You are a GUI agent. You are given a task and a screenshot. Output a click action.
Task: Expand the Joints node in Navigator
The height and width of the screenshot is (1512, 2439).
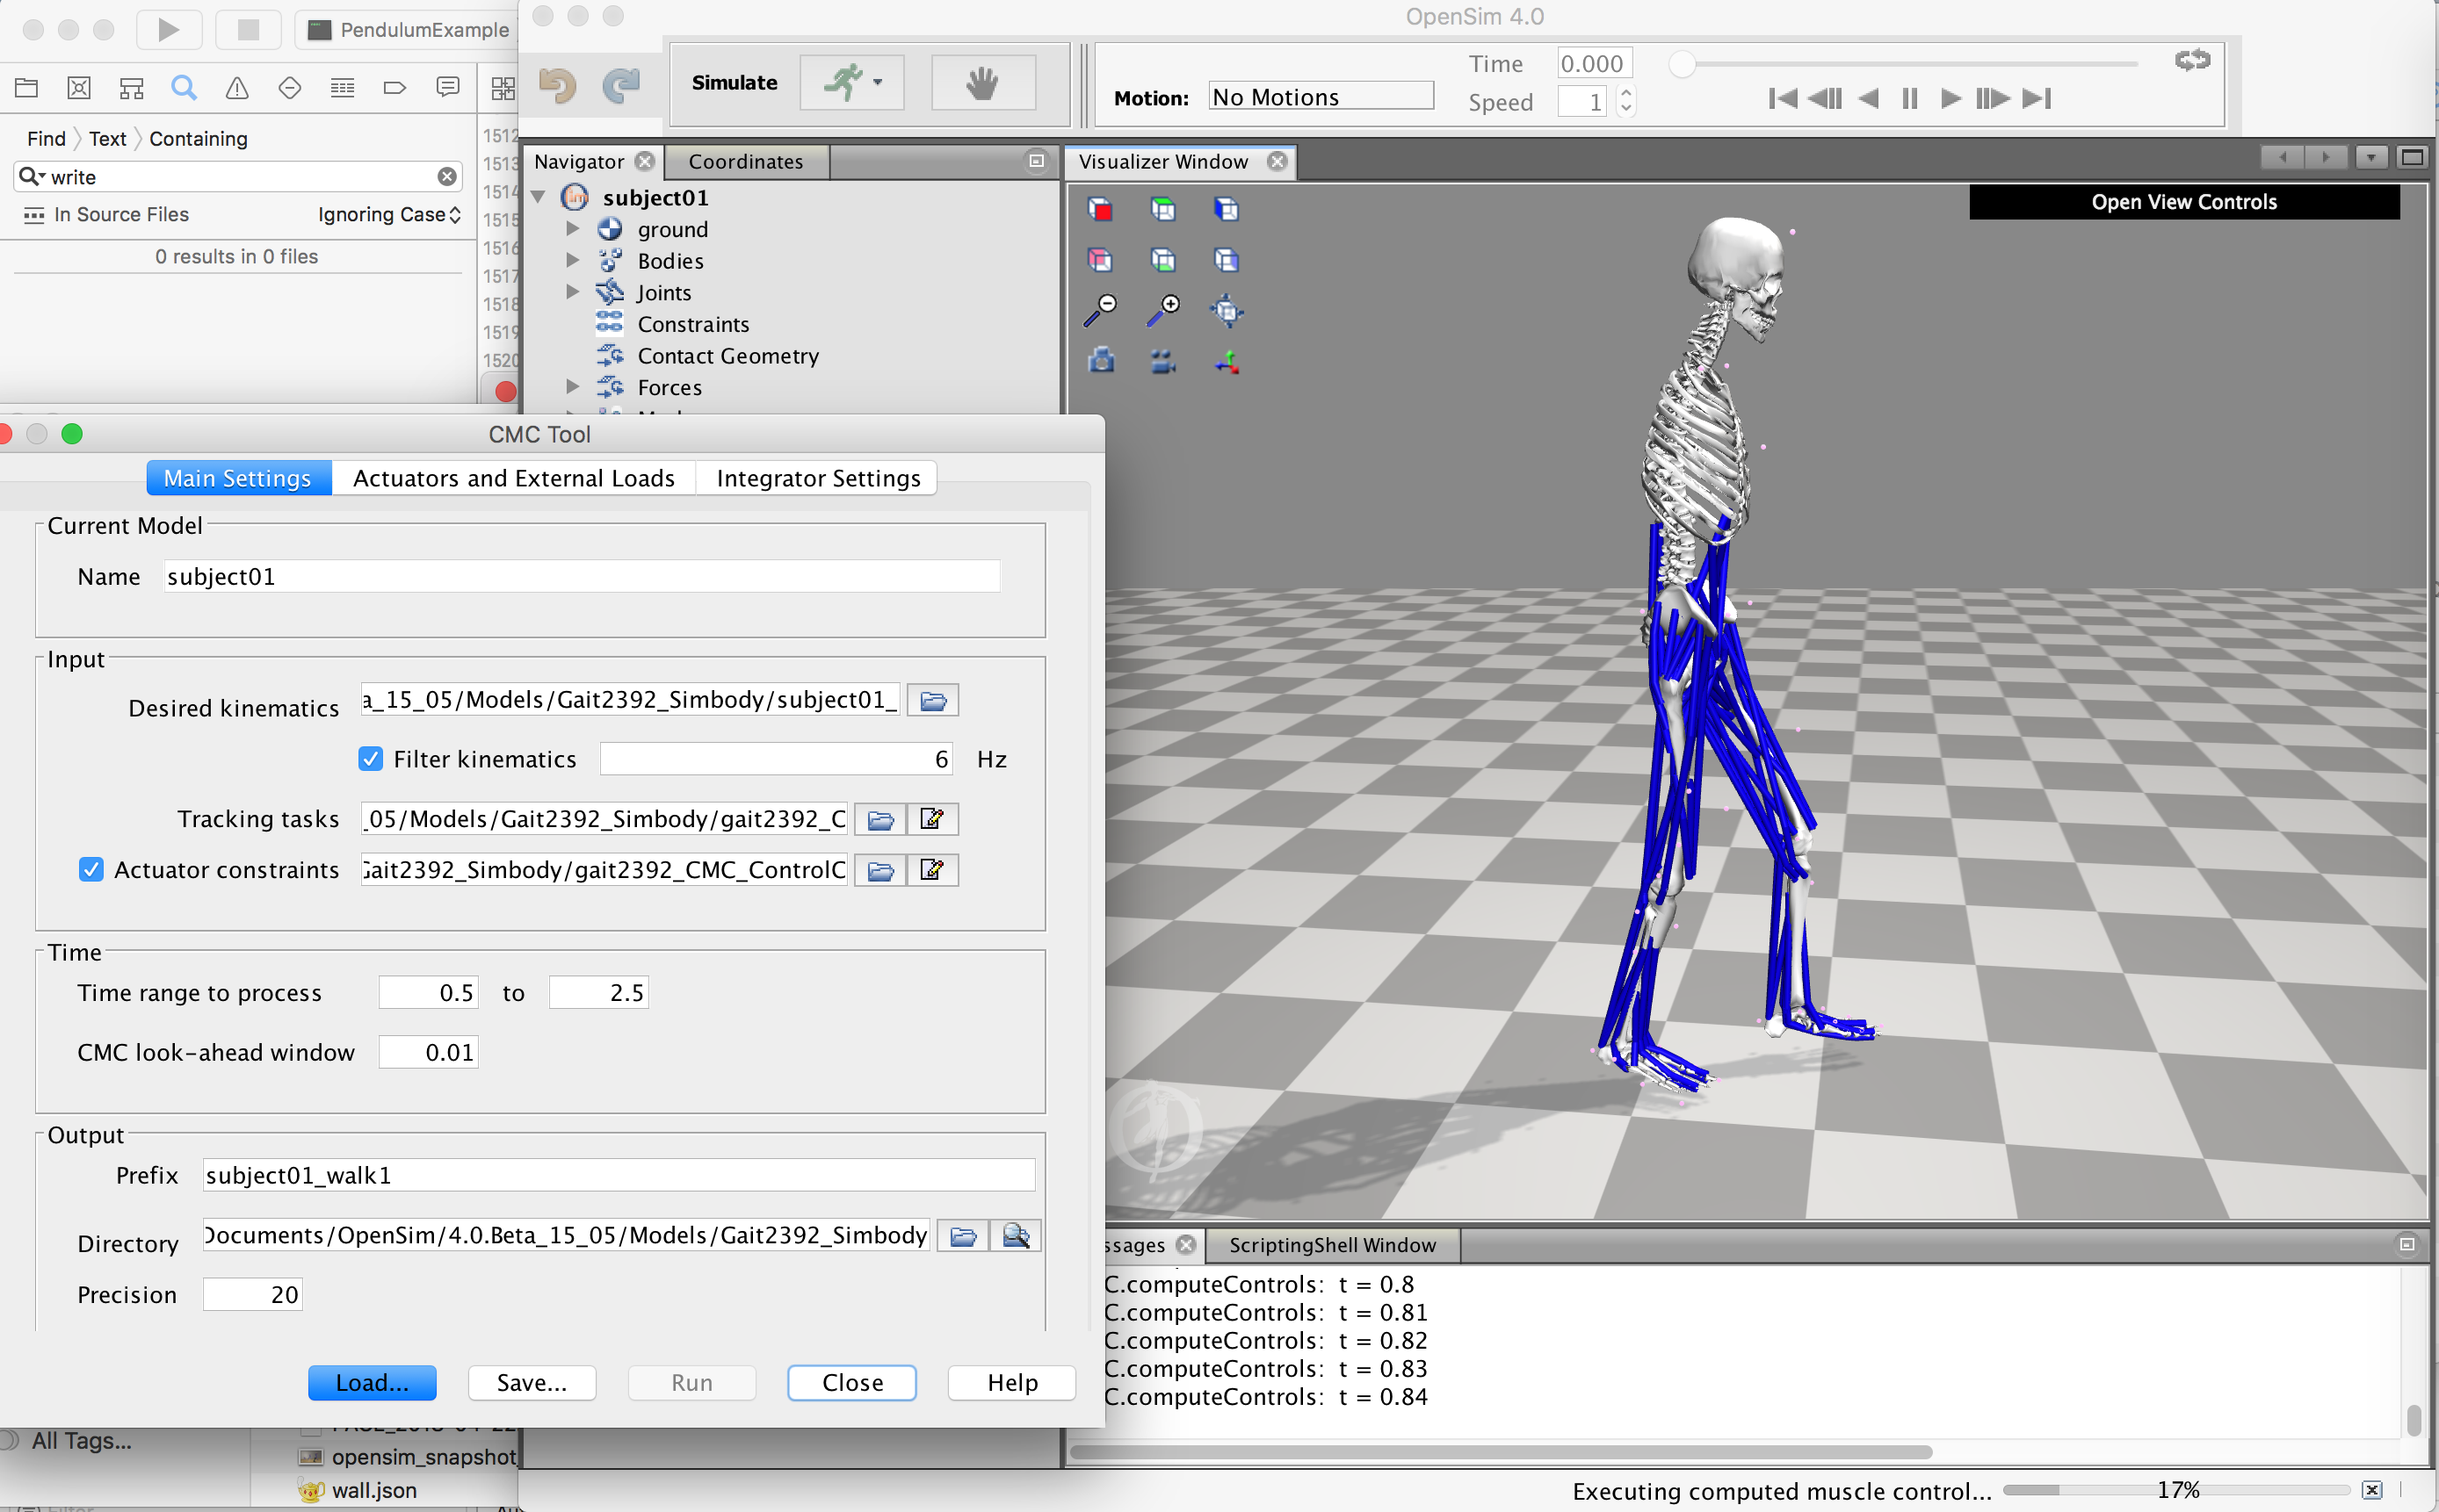tap(572, 292)
